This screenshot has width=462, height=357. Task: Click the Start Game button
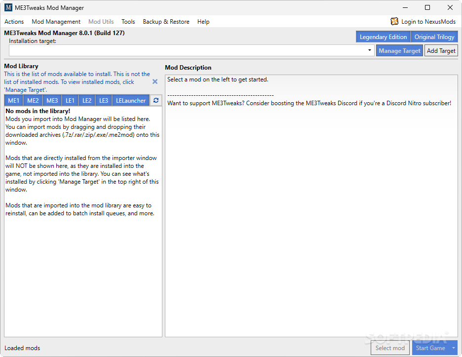pos(430,348)
